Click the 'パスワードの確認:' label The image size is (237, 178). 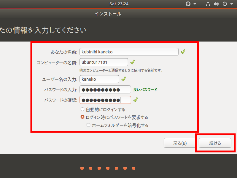61,100
